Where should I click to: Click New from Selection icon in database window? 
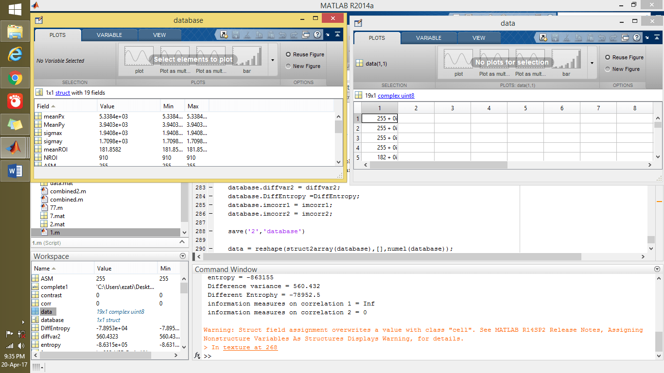point(224,34)
